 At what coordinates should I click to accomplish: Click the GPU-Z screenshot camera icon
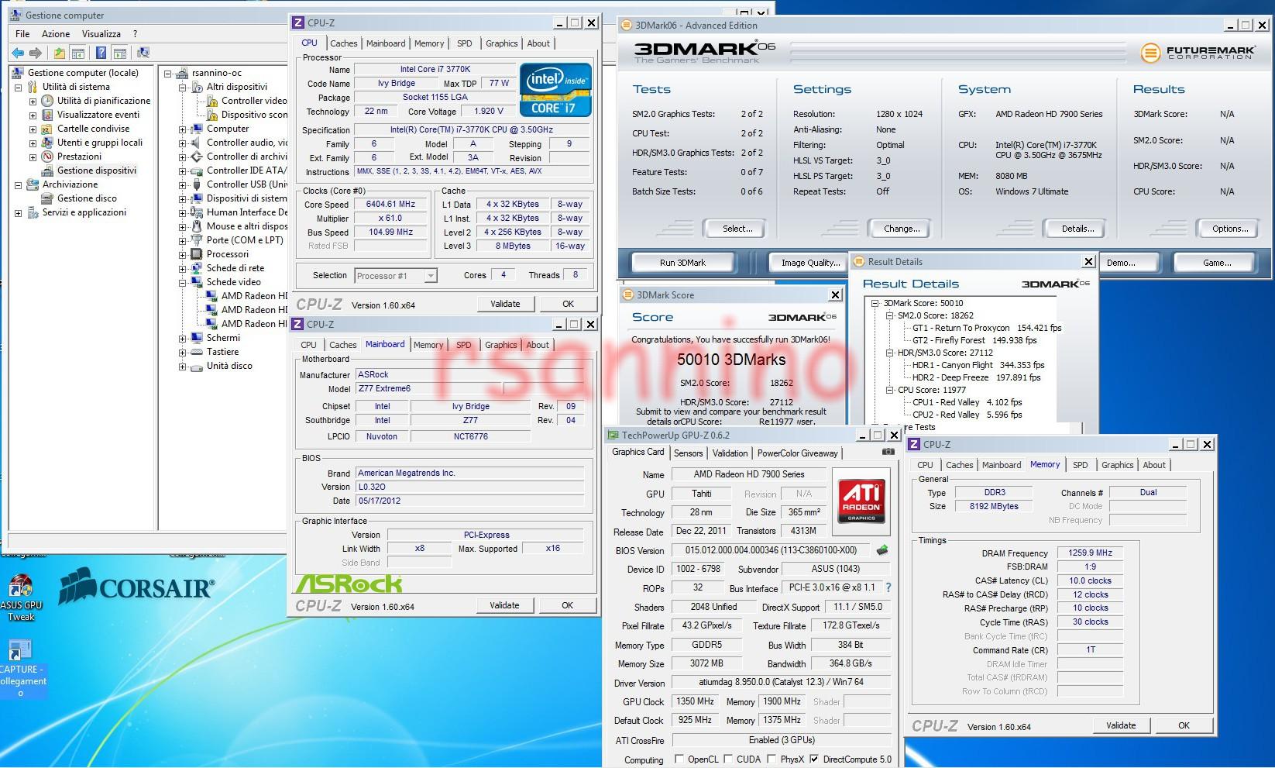[888, 452]
